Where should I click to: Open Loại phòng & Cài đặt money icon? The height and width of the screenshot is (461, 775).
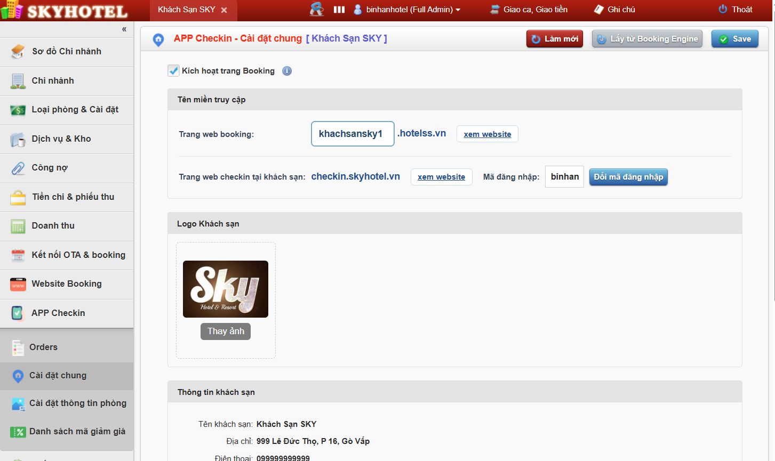18,110
